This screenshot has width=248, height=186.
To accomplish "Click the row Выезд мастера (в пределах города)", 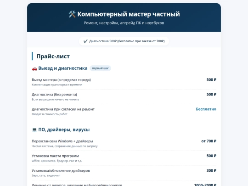I will pos(124,82).
